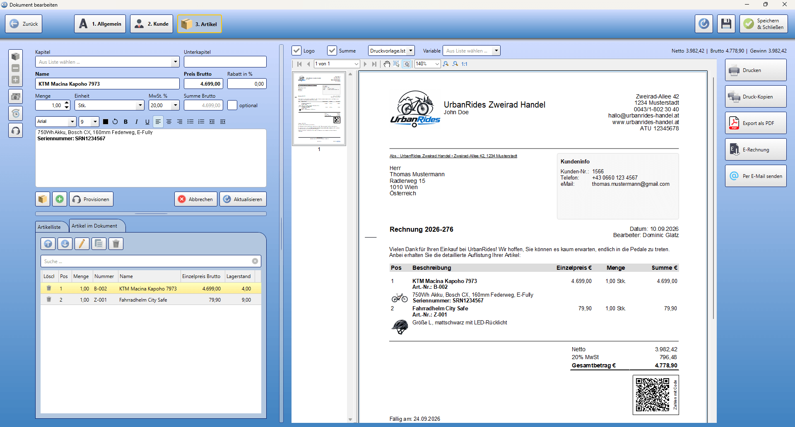Open the MwSt. % dropdown
The height and width of the screenshot is (427, 795).
coord(176,106)
